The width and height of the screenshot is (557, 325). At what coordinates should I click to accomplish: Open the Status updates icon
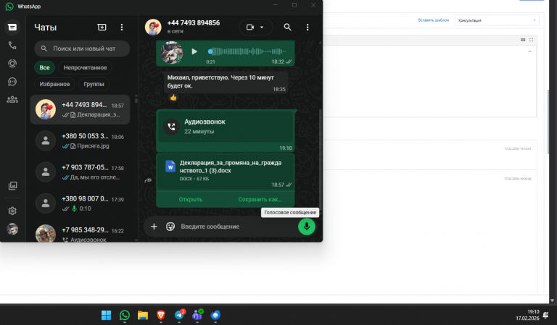pos(12,64)
